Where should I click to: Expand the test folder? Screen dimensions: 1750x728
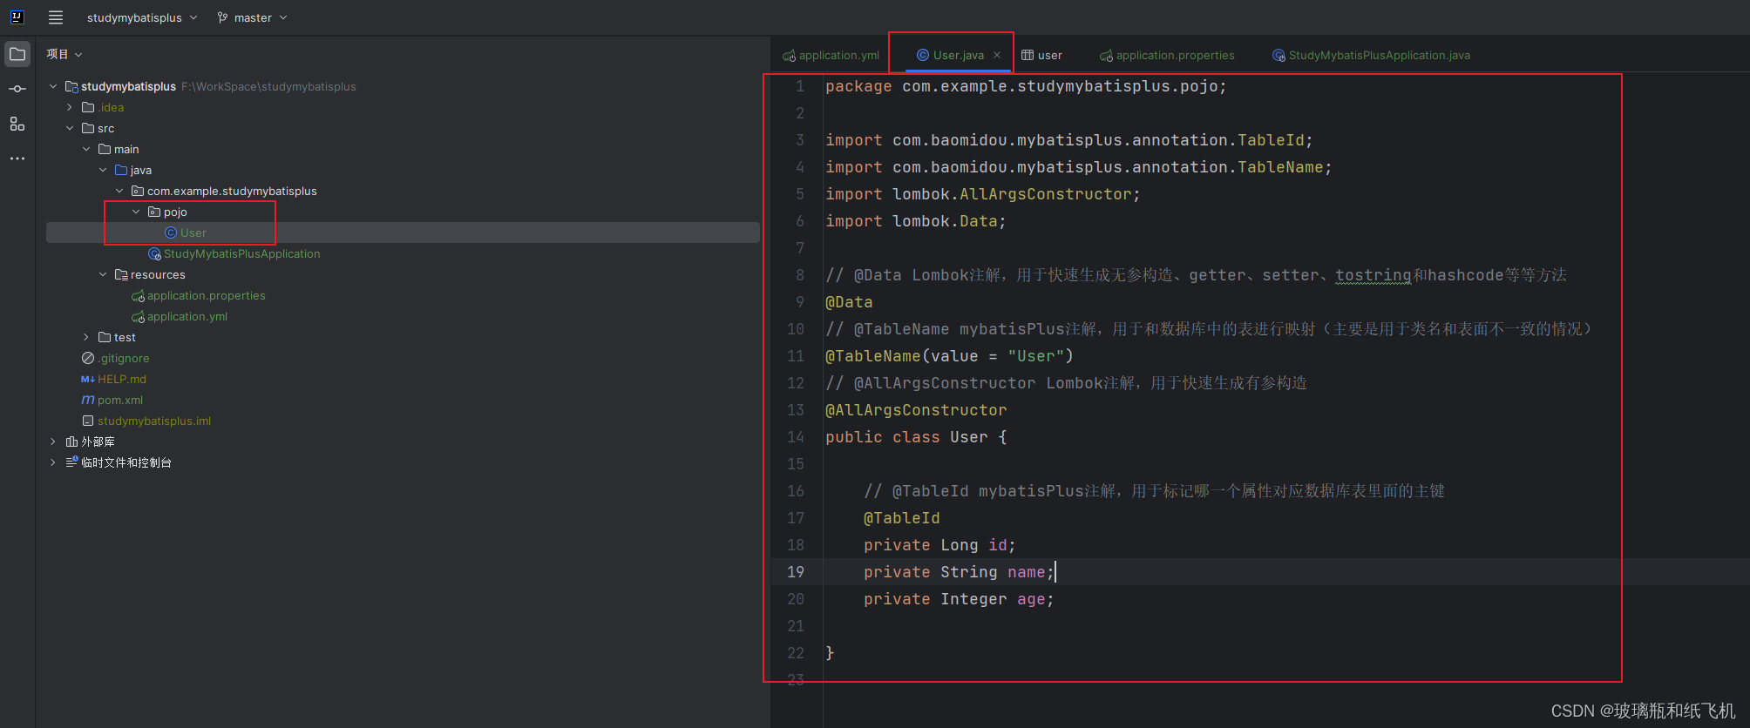point(86,337)
